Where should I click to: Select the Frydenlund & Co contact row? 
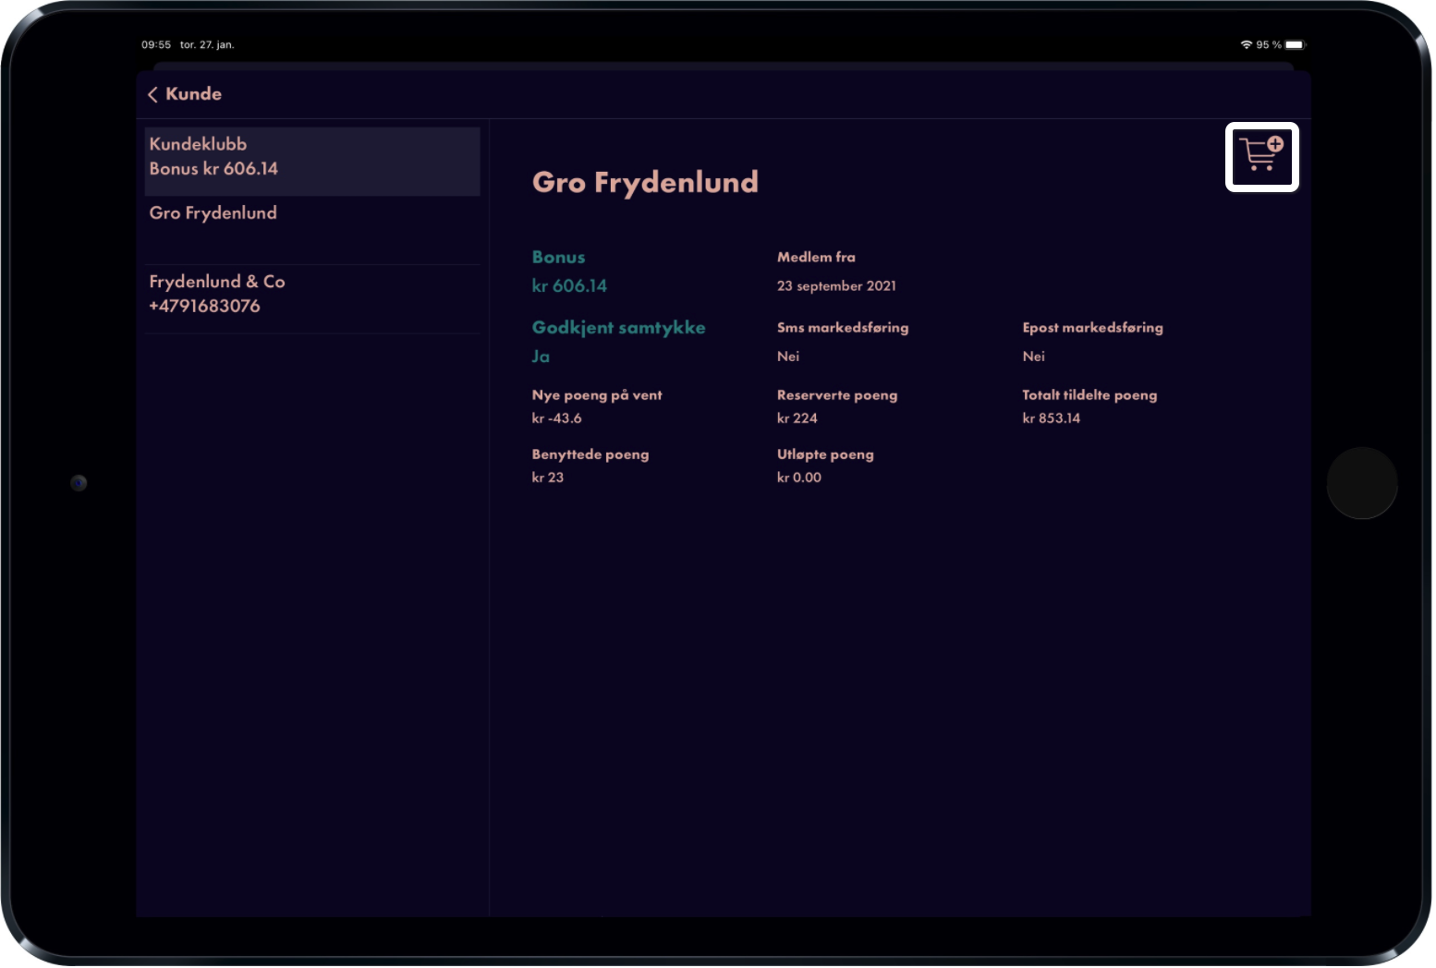pos(313,299)
